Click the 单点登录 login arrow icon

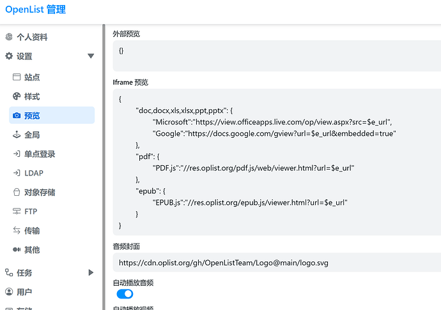click(x=17, y=154)
